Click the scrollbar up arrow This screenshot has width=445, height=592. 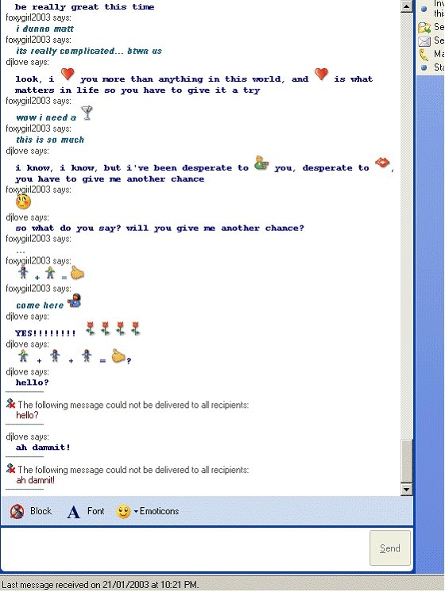406,6
